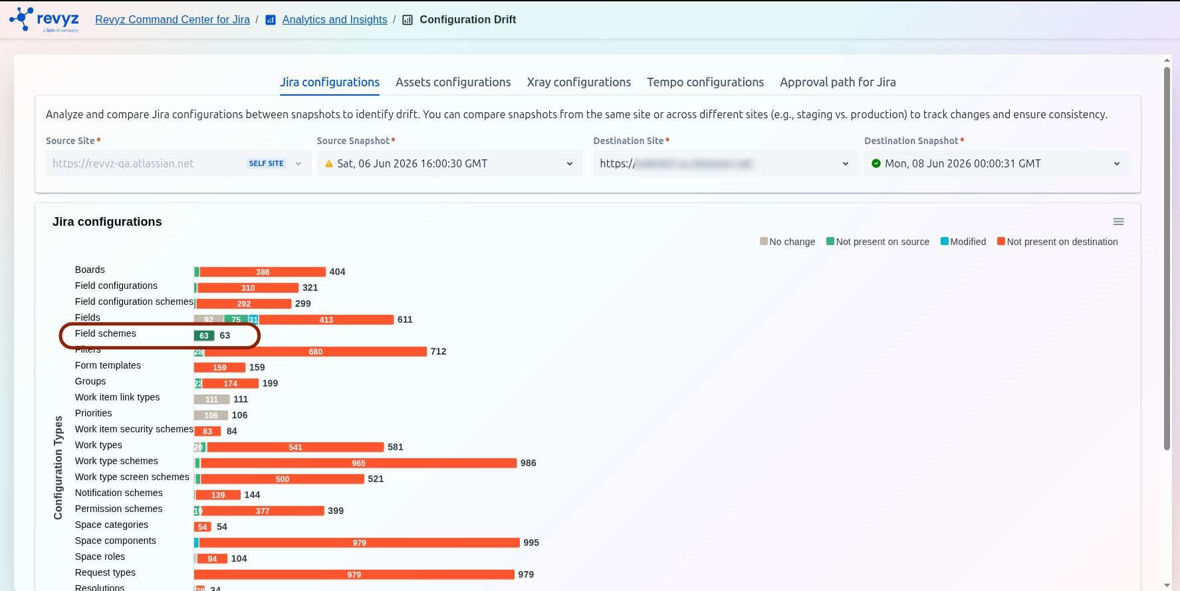The width and height of the screenshot is (1180, 591).
Task: Switch to the Assets configurations tab
Action: pyautogui.click(x=453, y=82)
